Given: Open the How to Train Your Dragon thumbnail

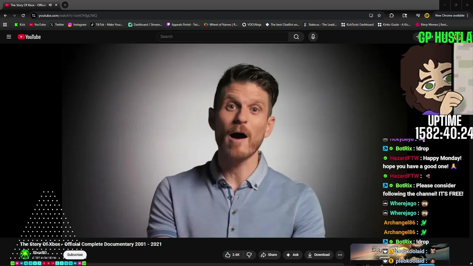Looking at the screenshot, I should 399,253.
